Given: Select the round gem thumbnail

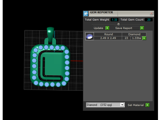Looking at the screenshot, I should (90, 36).
